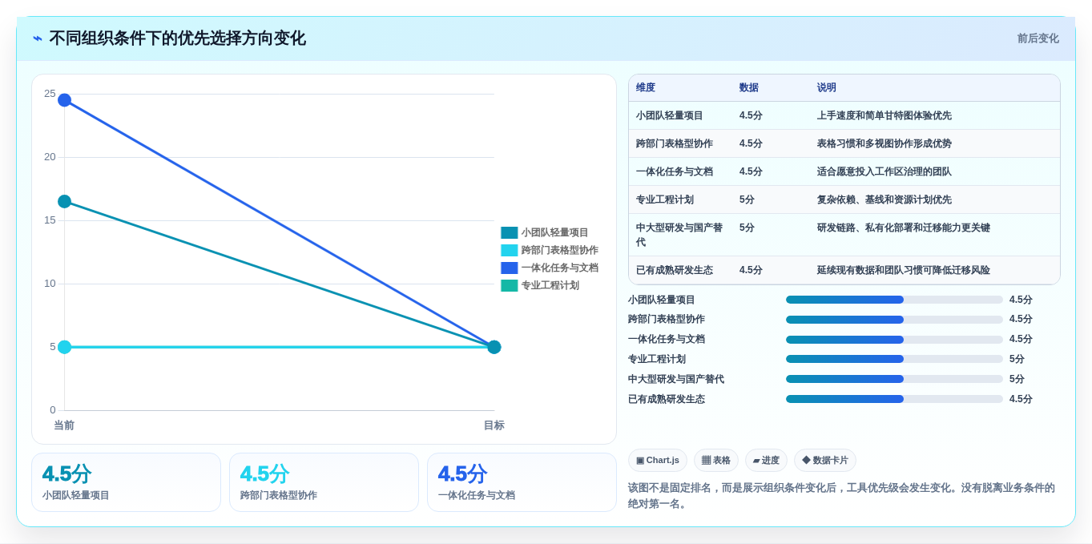Select the 中大型研发与国产替代 table row cell

(679, 235)
